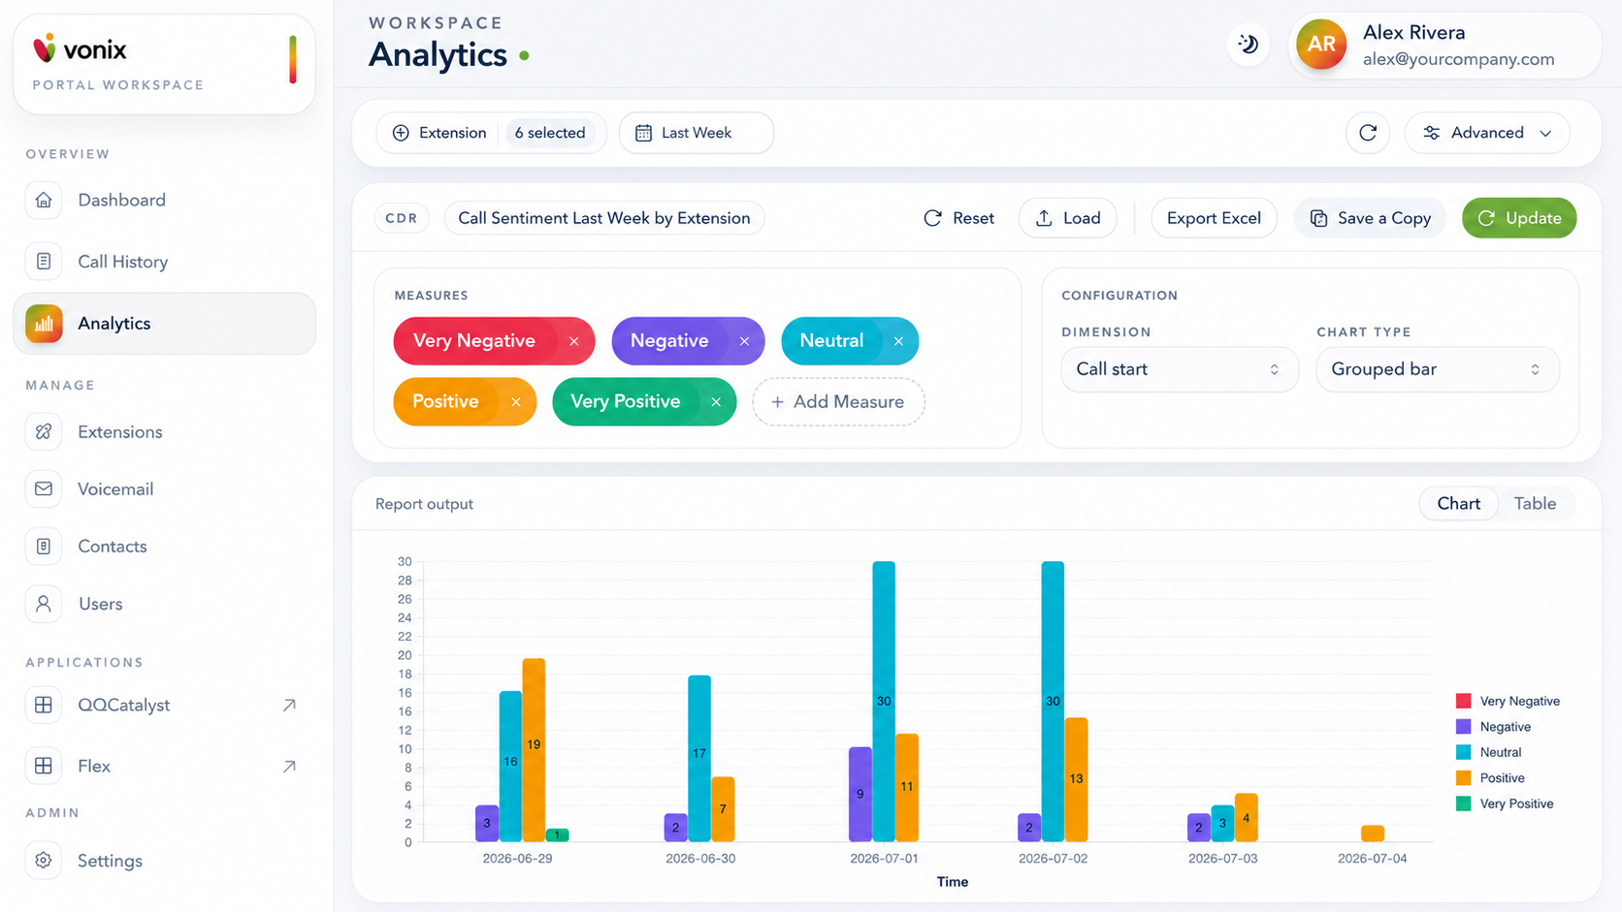Open the QQCatalyst grid icon
The image size is (1622, 912).
pyautogui.click(x=44, y=706)
